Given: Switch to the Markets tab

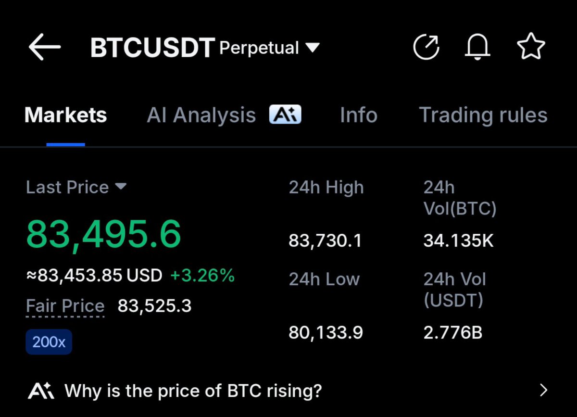Looking at the screenshot, I should click(65, 115).
